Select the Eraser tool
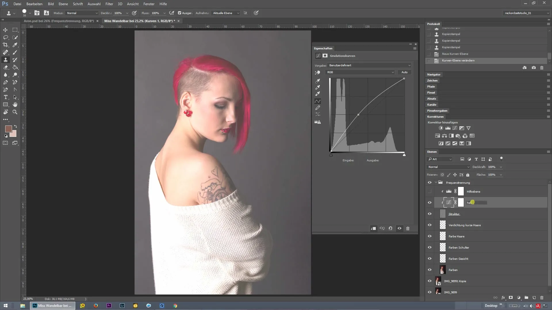552x310 pixels. (5, 67)
